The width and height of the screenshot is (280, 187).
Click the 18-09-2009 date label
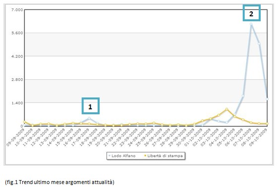(88, 138)
